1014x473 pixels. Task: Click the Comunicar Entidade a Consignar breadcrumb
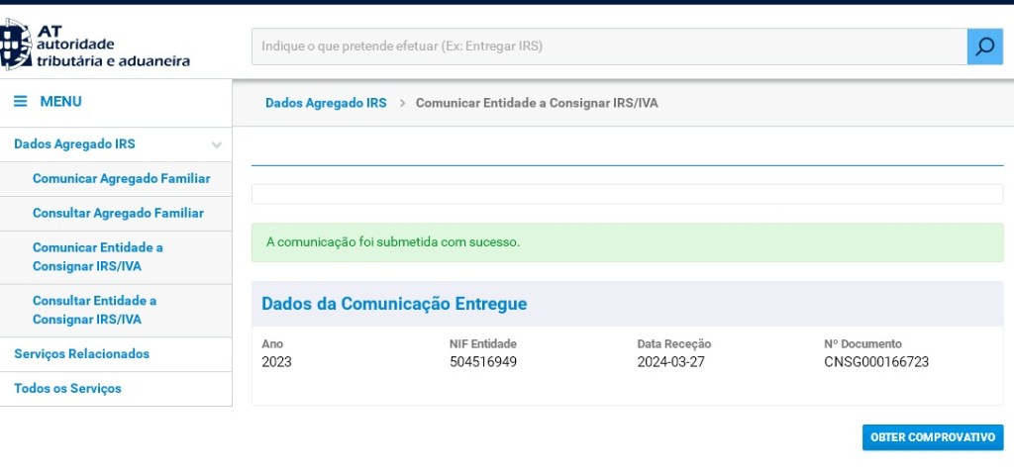point(536,103)
